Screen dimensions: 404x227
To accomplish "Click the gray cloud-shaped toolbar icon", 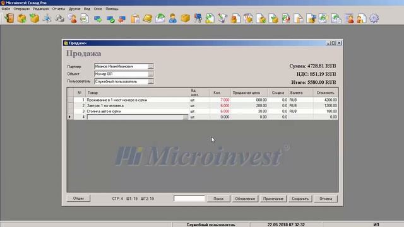I will point(60,18).
